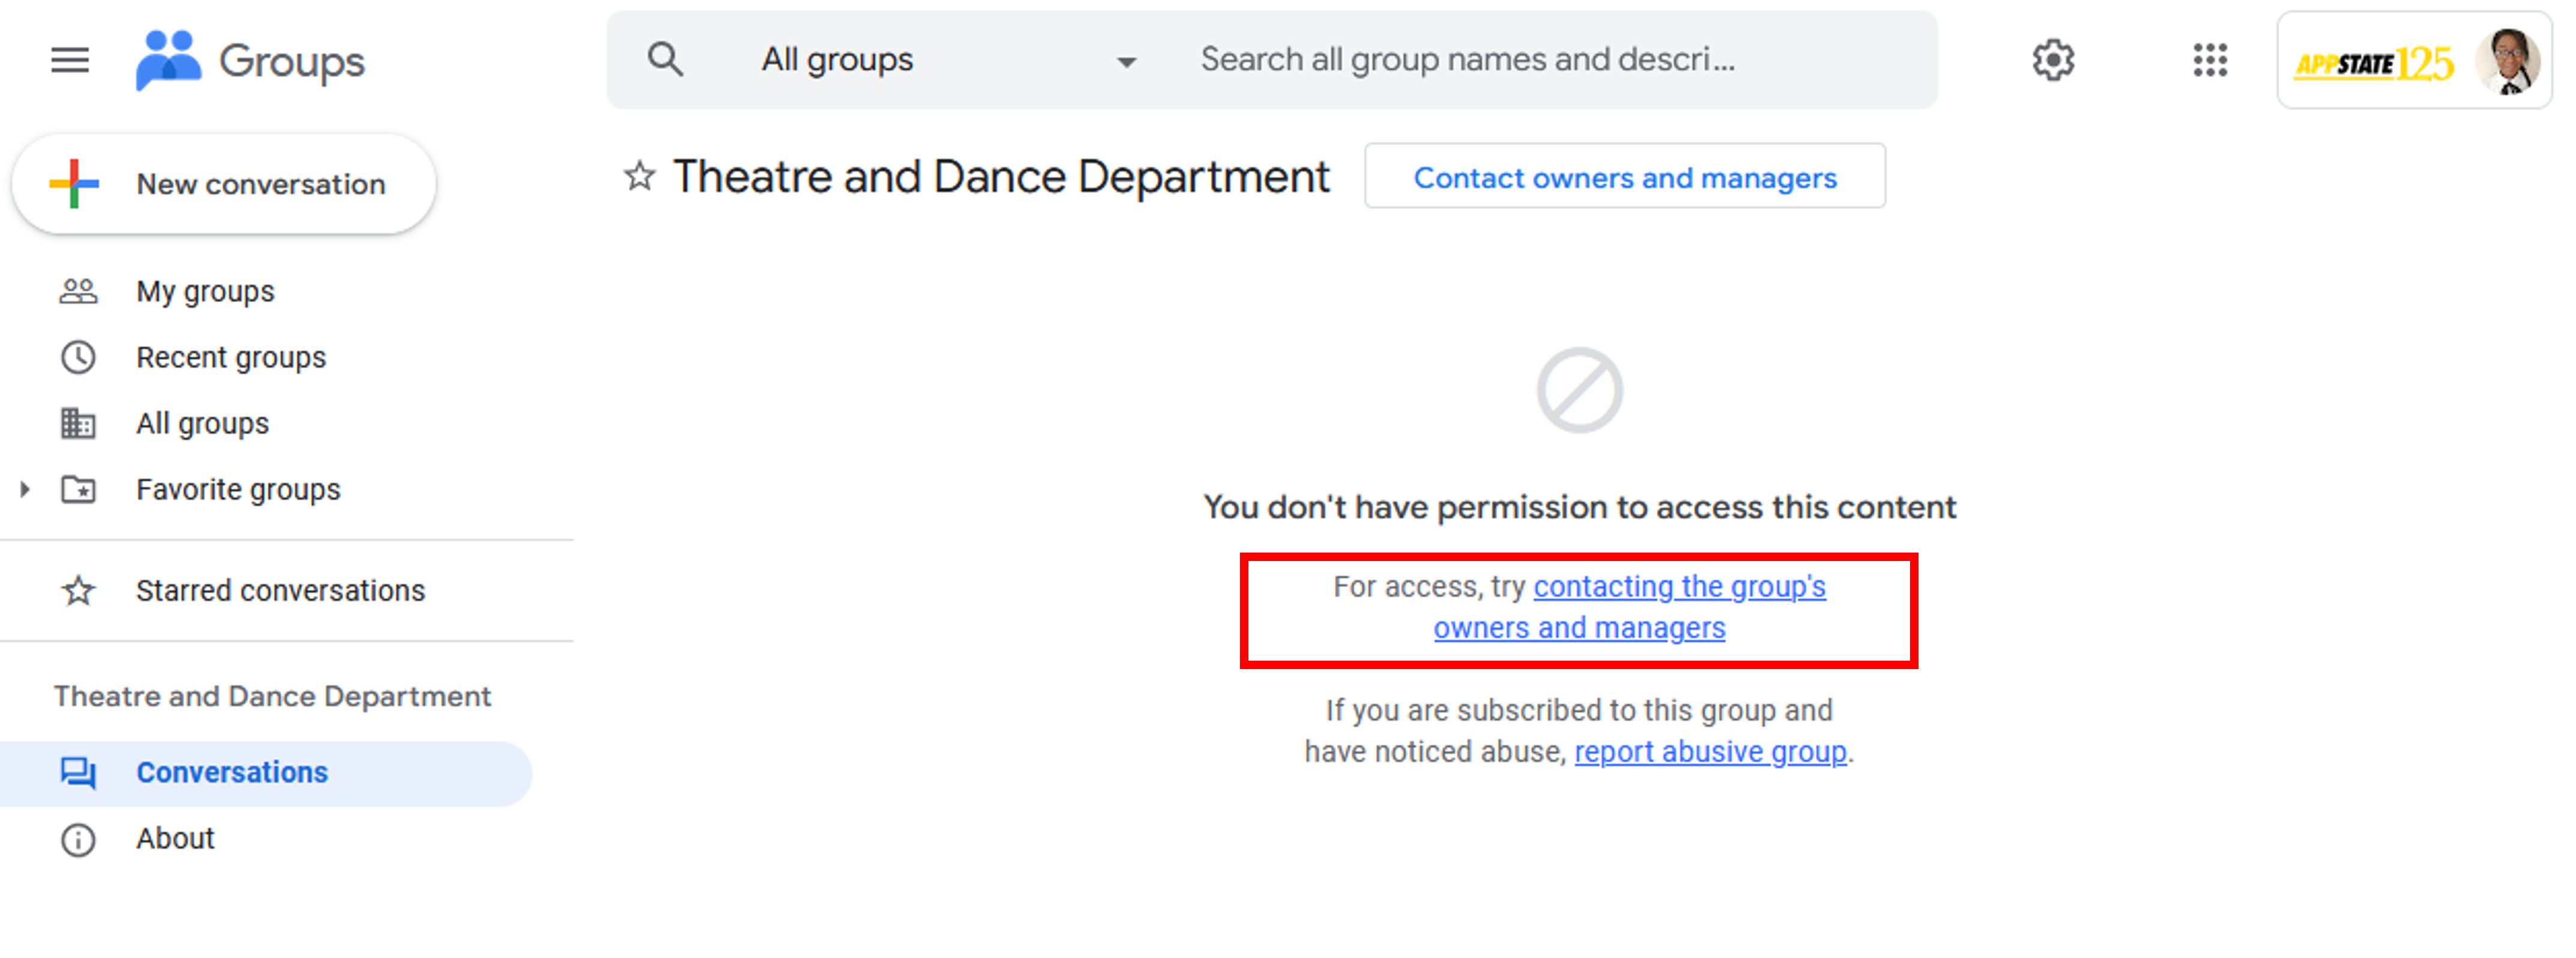Open Favorite groups

coord(238,489)
